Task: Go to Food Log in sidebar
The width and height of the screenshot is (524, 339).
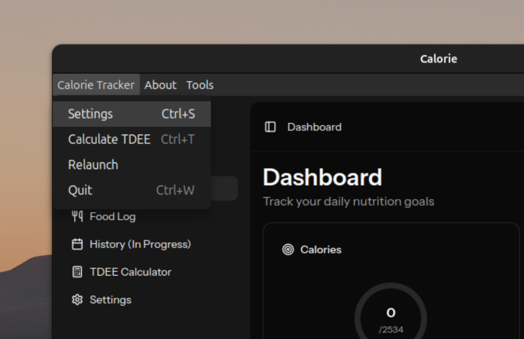Action: point(113,216)
